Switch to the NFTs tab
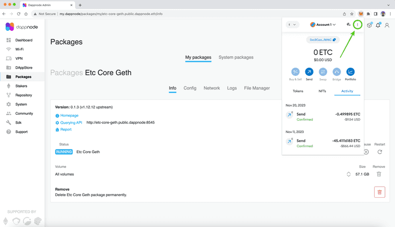Image resolution: width=395 pixels, height=227 pixels. click(322, 91)
